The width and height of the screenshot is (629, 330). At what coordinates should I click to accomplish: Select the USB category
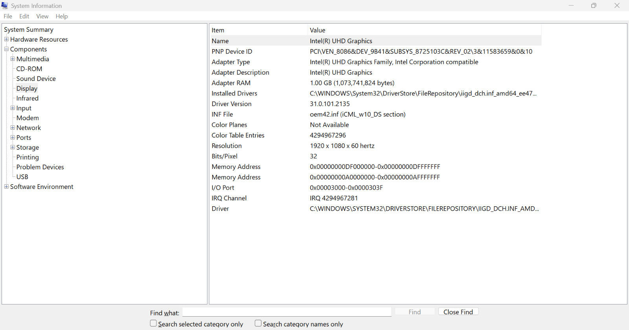(x=22, y=177)
